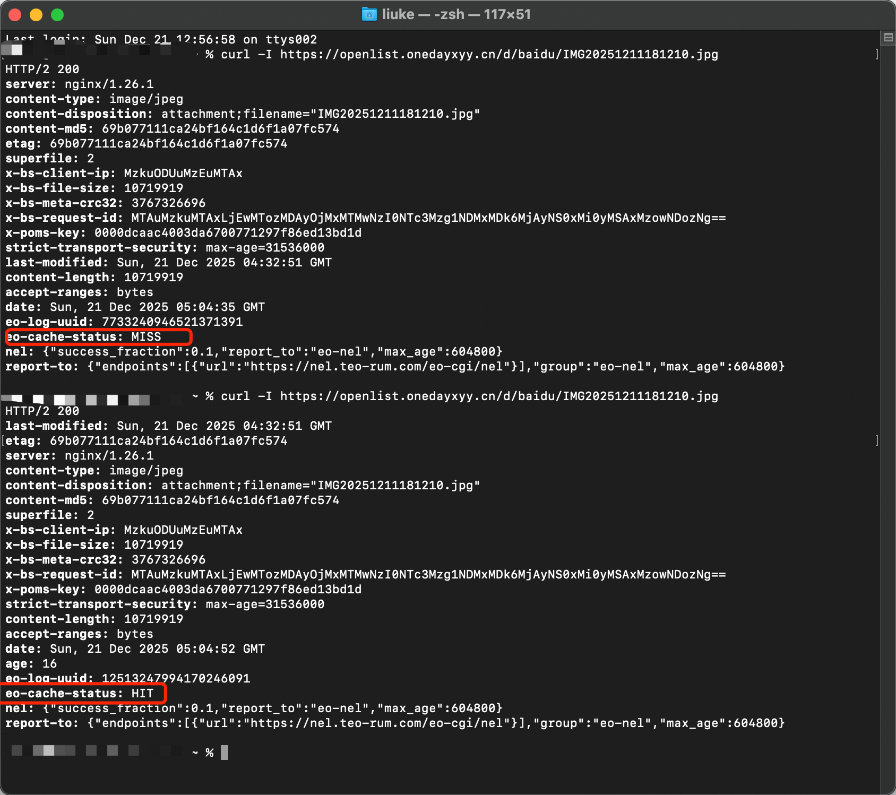The height and width of the screenshot is (795, 896).
Task: Click the URL in the second curl command
Action: coord(498,396)
